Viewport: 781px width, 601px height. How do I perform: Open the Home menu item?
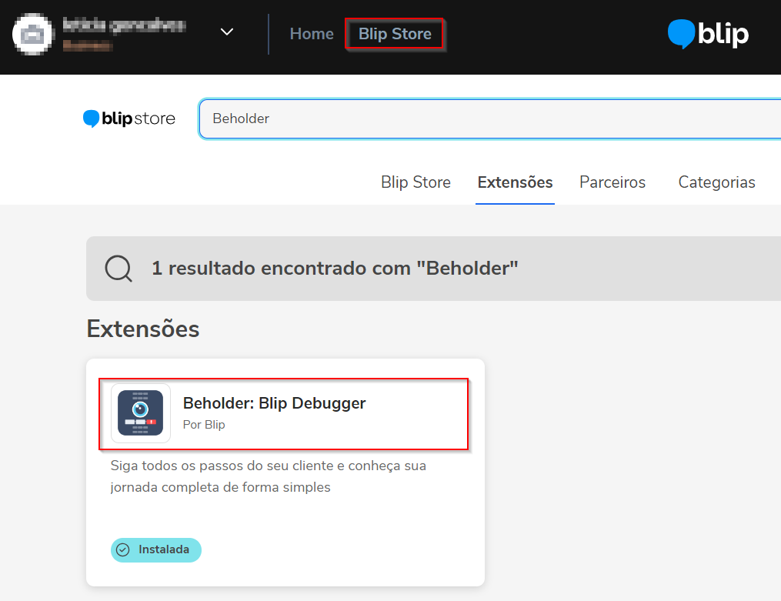(x=312, y=34)
